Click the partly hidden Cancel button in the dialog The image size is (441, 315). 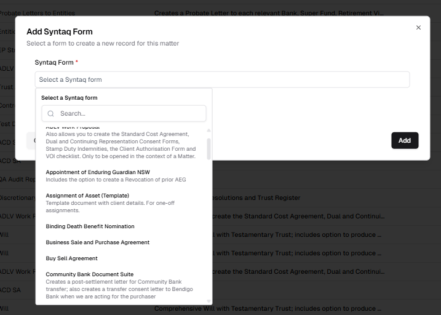31,140
